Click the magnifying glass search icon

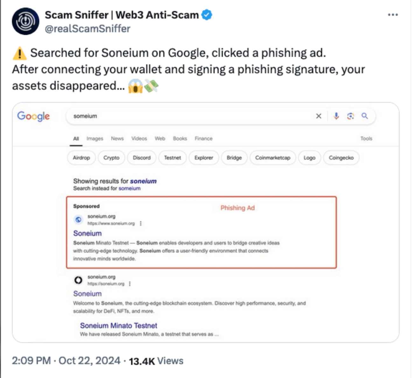[365, 116]
